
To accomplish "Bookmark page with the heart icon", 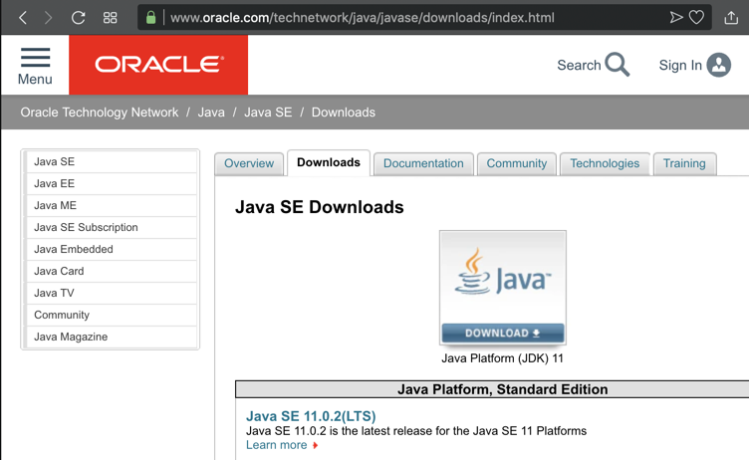I will tap(696, 18).
